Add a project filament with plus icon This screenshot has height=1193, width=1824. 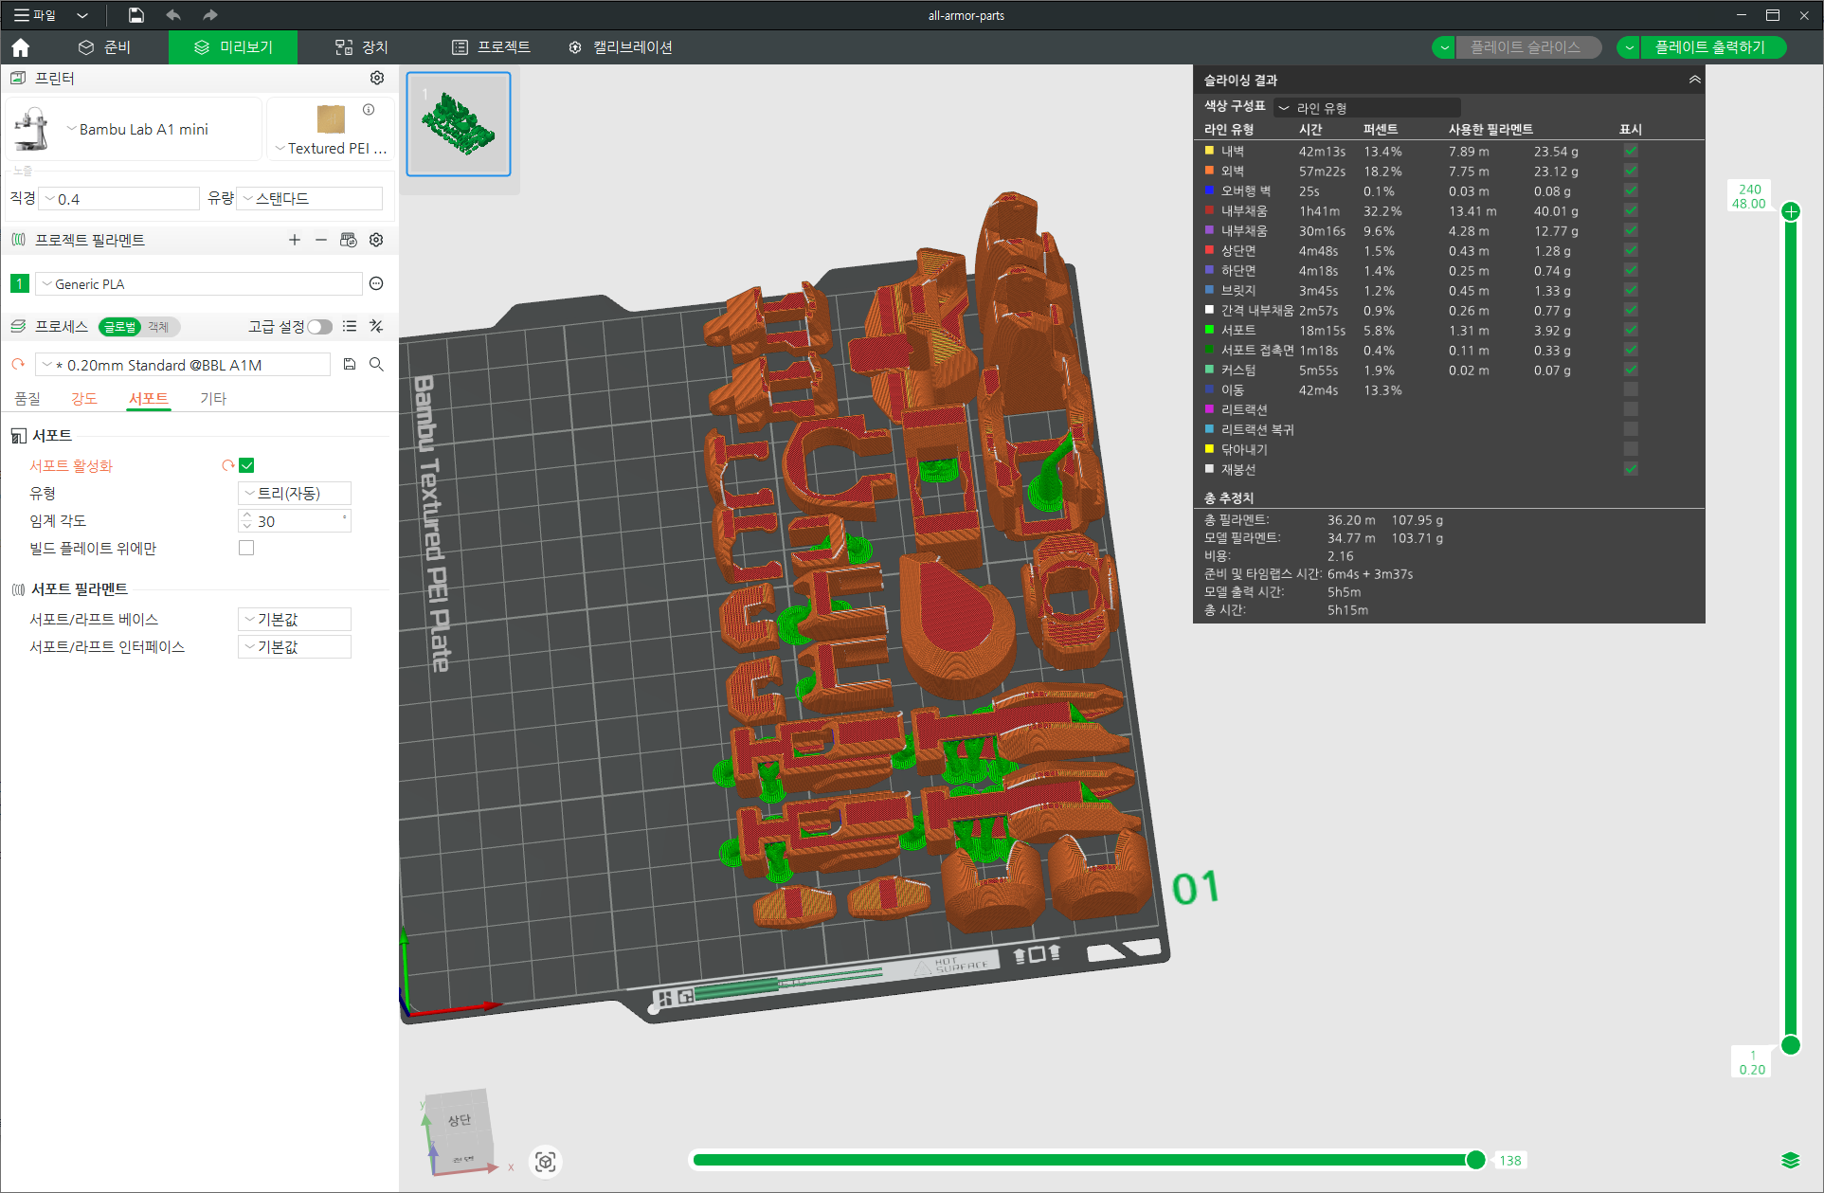pyautogui.click(x=295, y=240)
